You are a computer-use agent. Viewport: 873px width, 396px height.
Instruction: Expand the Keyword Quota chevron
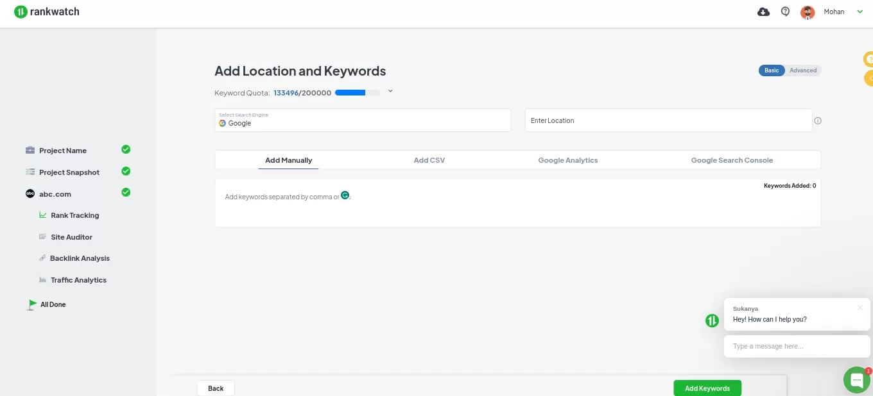click(x=390, y=92)
